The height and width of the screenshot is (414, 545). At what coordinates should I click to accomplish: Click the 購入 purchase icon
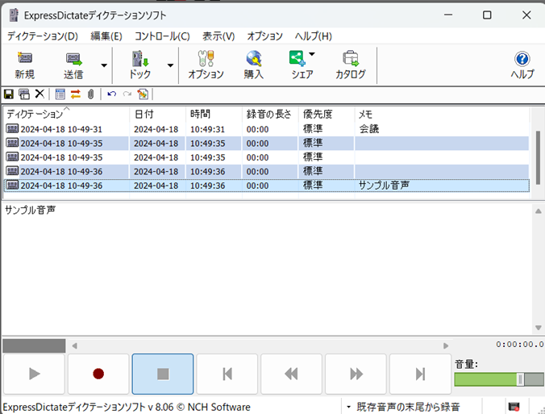click(254, 65)
